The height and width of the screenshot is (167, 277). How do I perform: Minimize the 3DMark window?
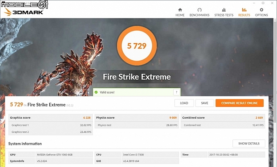(x=254, y=3)
